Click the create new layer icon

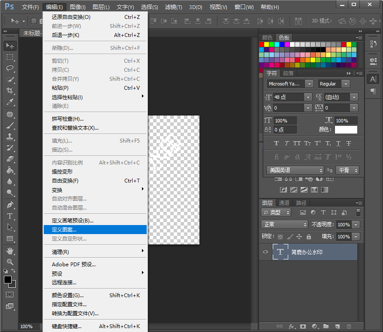(338, 326)
